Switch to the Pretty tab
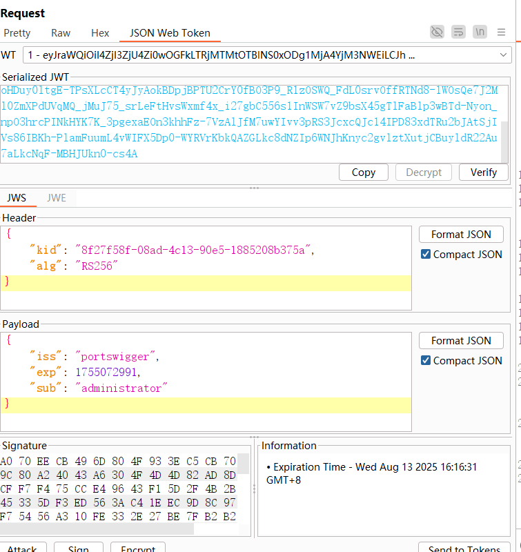This screenshot has height=552, width=521. click(x=17, y=33)
